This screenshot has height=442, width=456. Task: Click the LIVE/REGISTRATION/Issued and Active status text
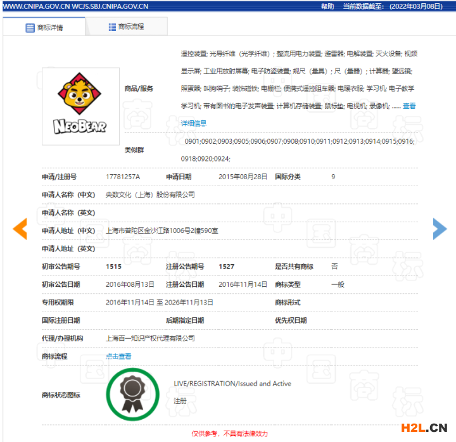(x=232, y=384)
